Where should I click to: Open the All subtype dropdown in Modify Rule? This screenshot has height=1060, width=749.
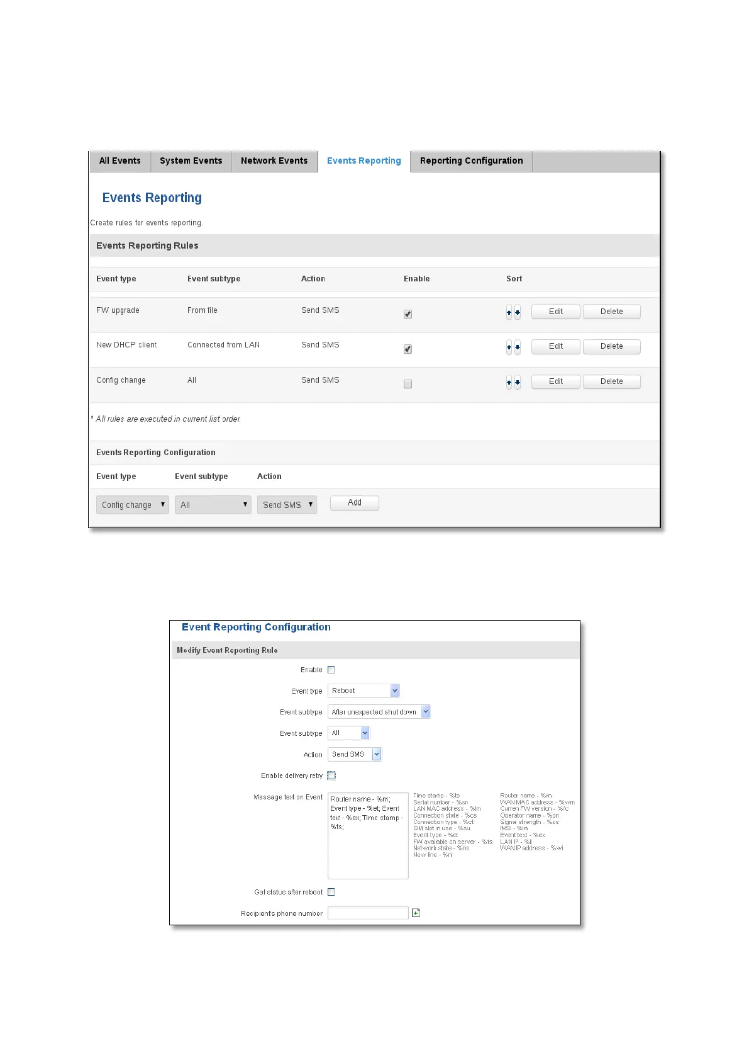tap(349, 733)
